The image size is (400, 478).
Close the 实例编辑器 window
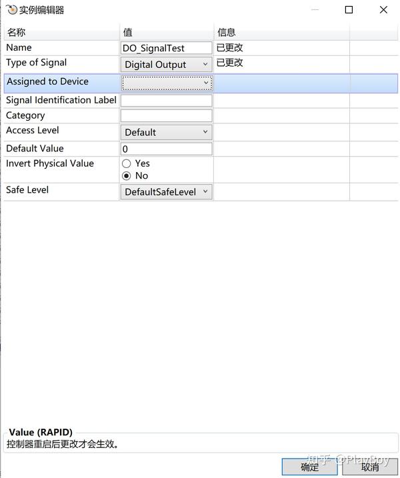click(383, 10)
